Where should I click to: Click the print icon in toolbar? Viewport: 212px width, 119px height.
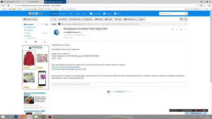click(182, 19)
